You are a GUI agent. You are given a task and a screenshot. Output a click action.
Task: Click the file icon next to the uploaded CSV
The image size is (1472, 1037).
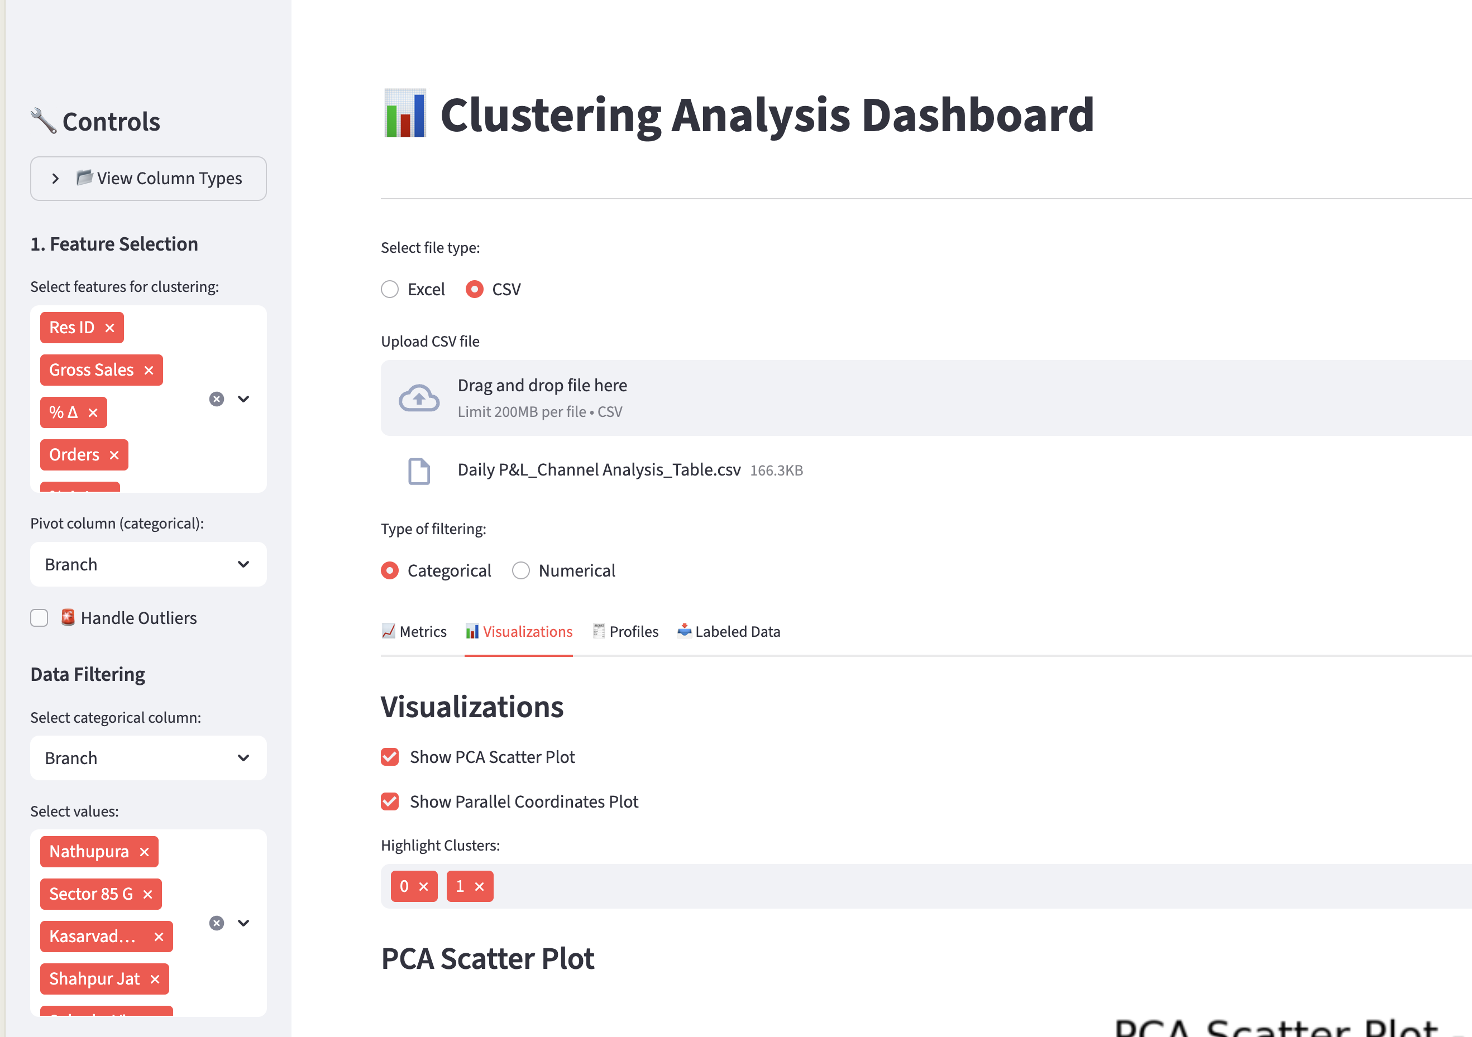pos(419,471)
